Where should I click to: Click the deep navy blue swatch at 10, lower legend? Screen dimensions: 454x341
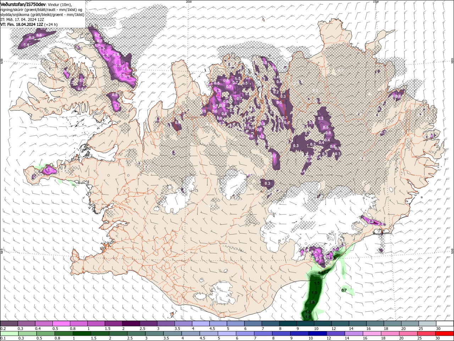click(x=317, y=334)
